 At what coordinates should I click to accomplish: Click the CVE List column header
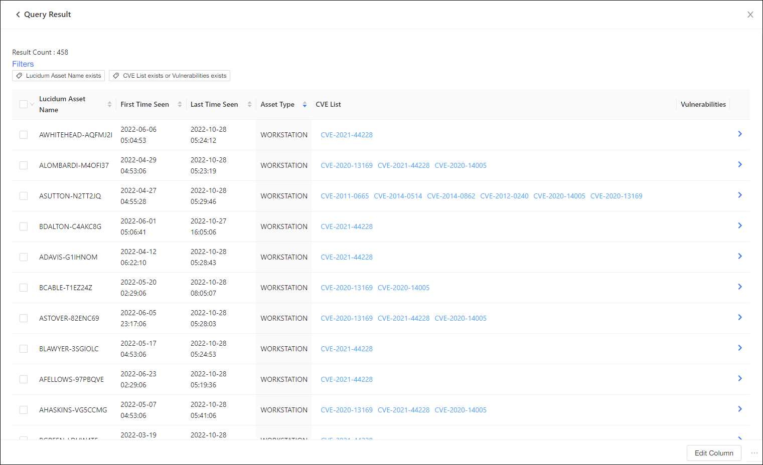pyautogui.click(x=328, y=104)
